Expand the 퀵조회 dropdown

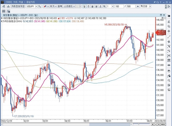(150, 7)
